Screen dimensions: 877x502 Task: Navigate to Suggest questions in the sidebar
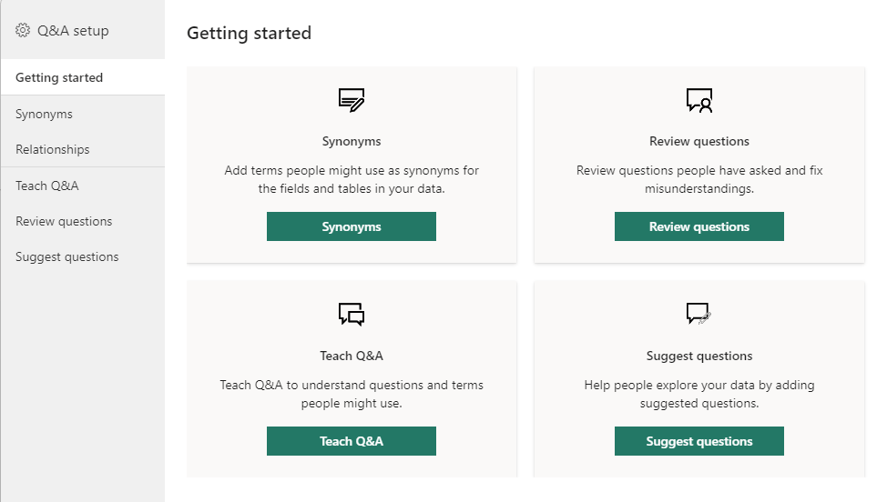point(67,257)
